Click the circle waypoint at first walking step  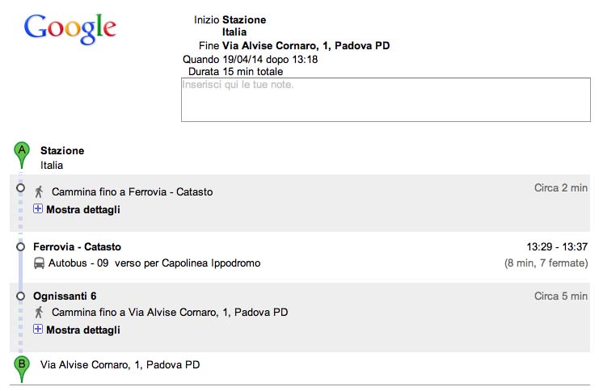21,188
